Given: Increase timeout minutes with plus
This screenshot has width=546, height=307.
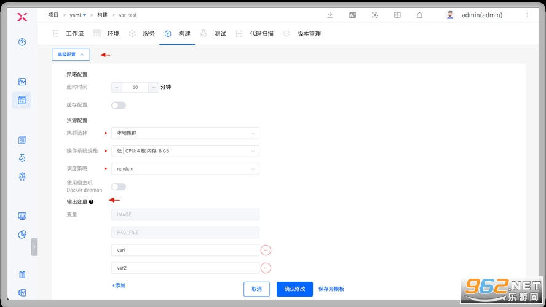Looking at the screenshot, I should (154, 87).
